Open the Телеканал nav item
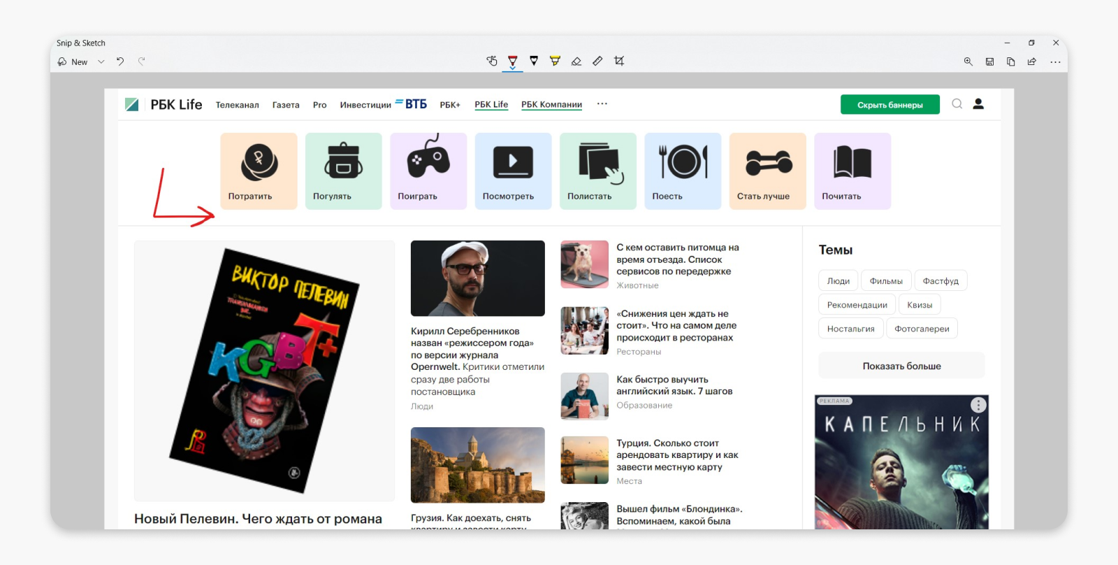 pos(237,105)
